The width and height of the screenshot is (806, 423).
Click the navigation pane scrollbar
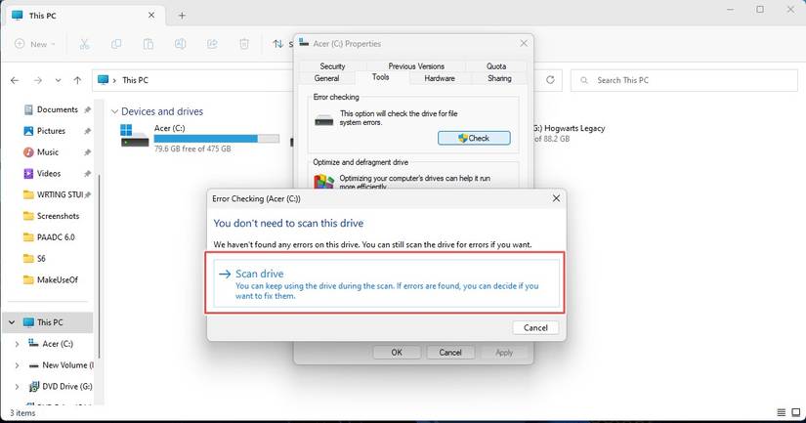click(x=99, y=267)
